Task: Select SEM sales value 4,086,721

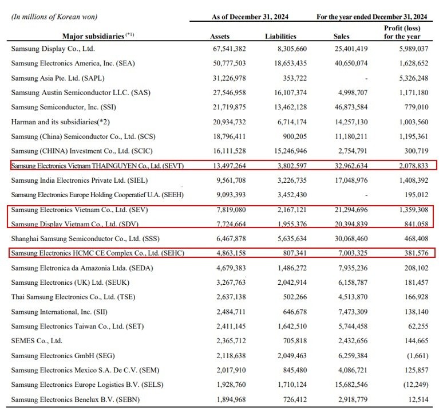Action: click(353, 371)
